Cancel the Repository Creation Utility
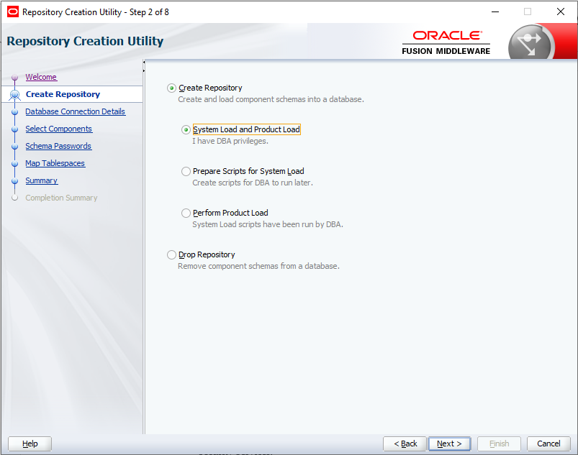Viewport: 578px width, 455px height. [548, 443]
